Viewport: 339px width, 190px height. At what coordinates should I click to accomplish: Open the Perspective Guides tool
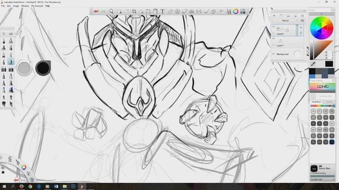point(192,12)
